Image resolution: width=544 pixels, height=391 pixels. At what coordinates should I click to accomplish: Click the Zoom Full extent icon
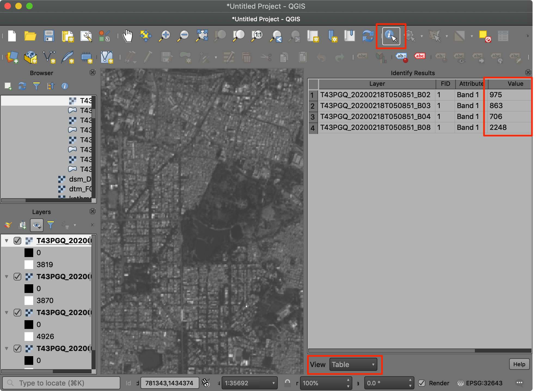point(202,36)
